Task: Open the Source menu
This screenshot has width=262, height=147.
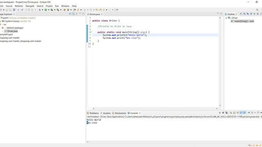Action: [x=9, y=6]
